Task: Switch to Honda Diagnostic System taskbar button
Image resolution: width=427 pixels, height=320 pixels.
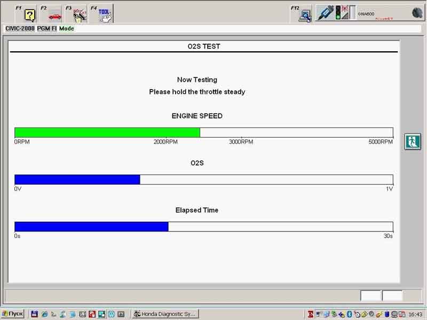Action: 165,314
